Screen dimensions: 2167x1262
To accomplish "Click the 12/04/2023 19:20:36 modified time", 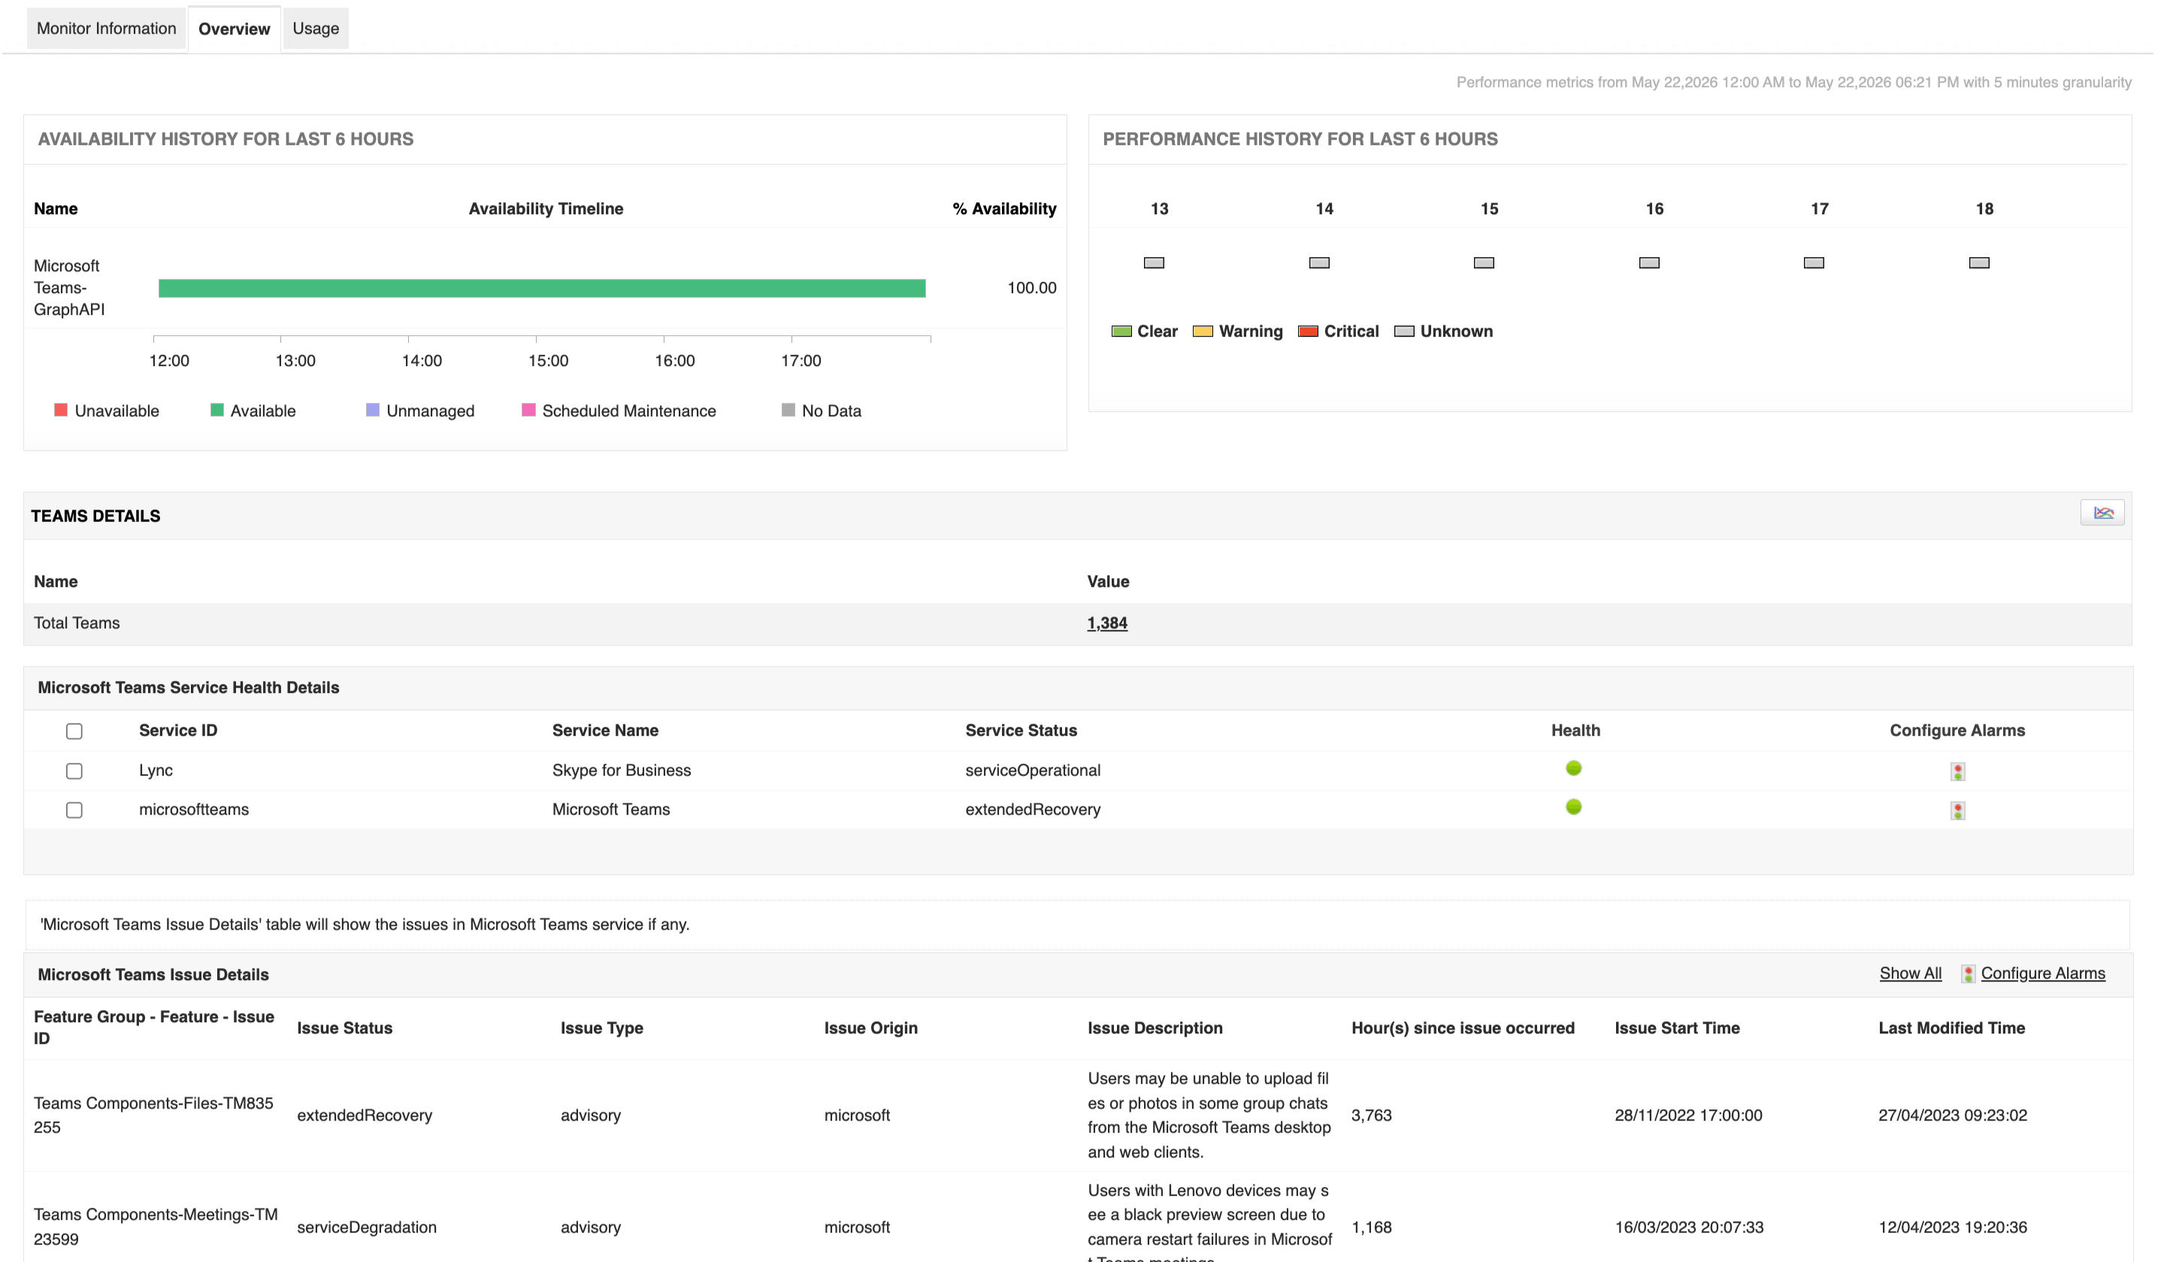I will [x=1952, y=1227].
